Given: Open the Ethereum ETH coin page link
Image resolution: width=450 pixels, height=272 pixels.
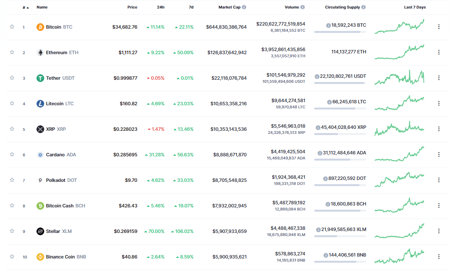Looking at the screenshot, I should [x=62, y=52].
